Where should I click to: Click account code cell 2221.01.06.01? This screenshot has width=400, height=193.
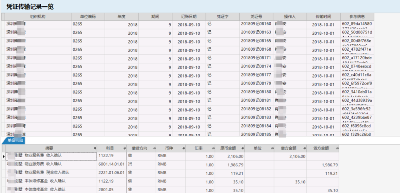tap(111, 173)
